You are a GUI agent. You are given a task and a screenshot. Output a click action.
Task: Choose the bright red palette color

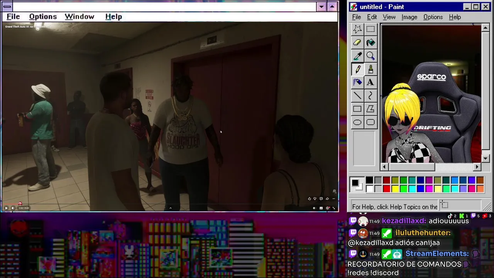[x=386, y=189]
